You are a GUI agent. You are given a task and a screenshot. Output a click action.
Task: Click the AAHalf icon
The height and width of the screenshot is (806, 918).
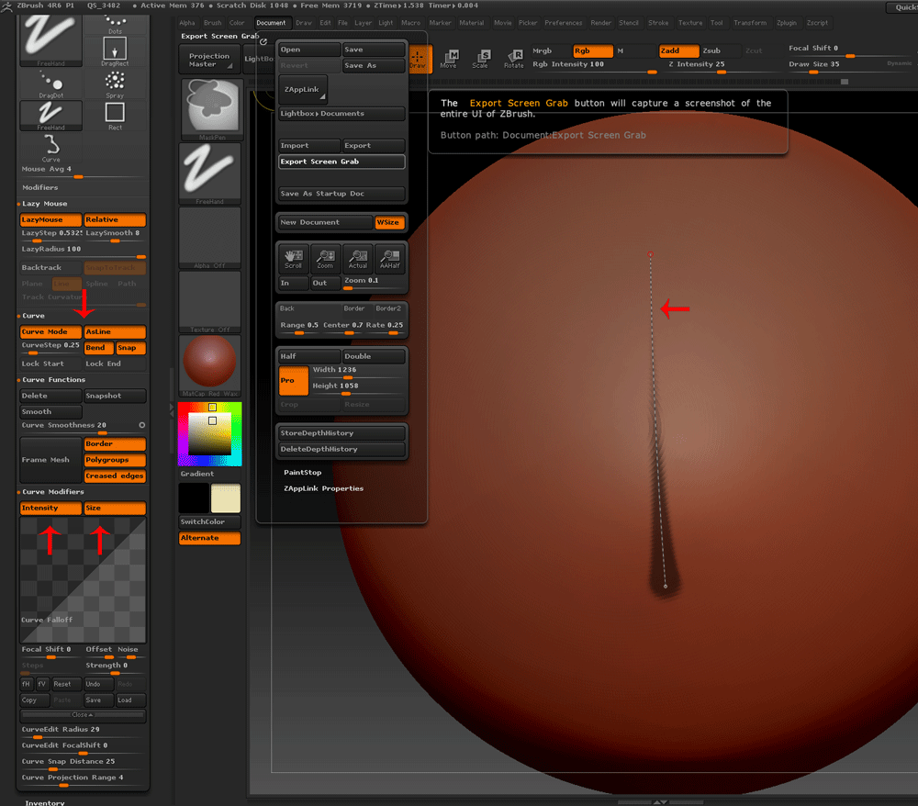(x=390, y=258)
